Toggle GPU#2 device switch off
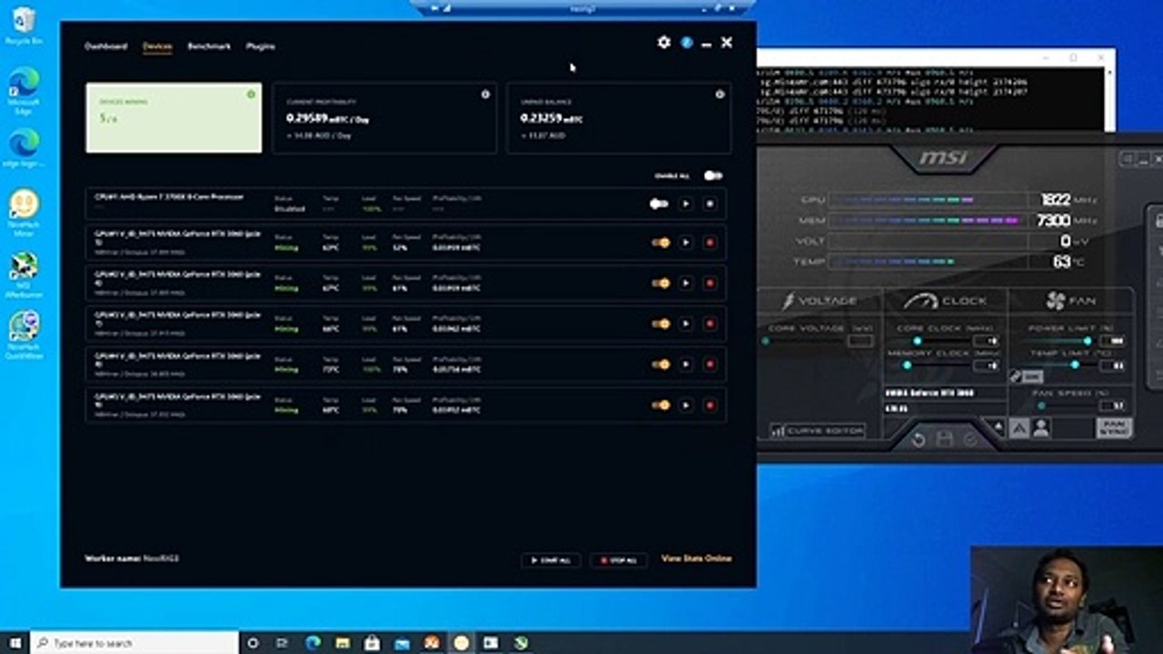Viewport: 1163px width, 654px height. [x=661, y=282]
